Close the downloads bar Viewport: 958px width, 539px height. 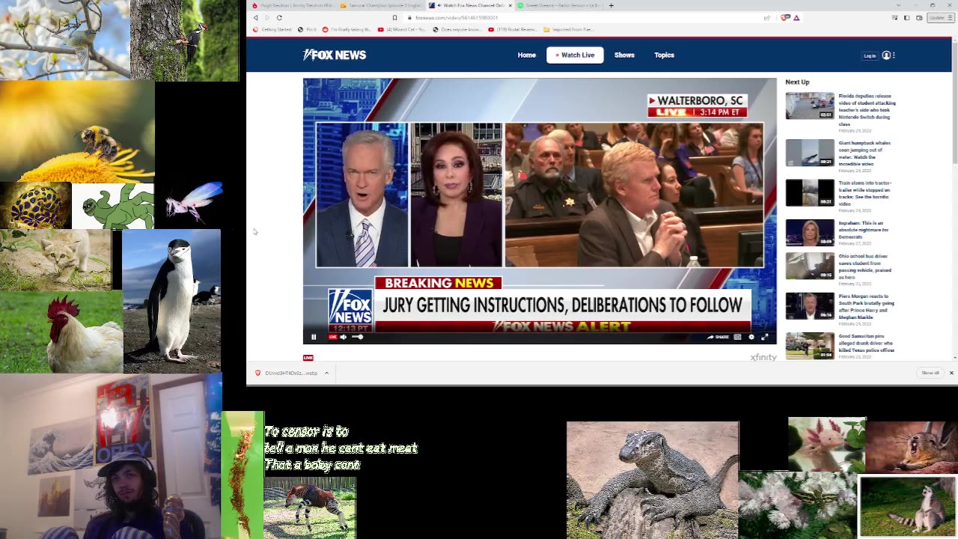951,373
